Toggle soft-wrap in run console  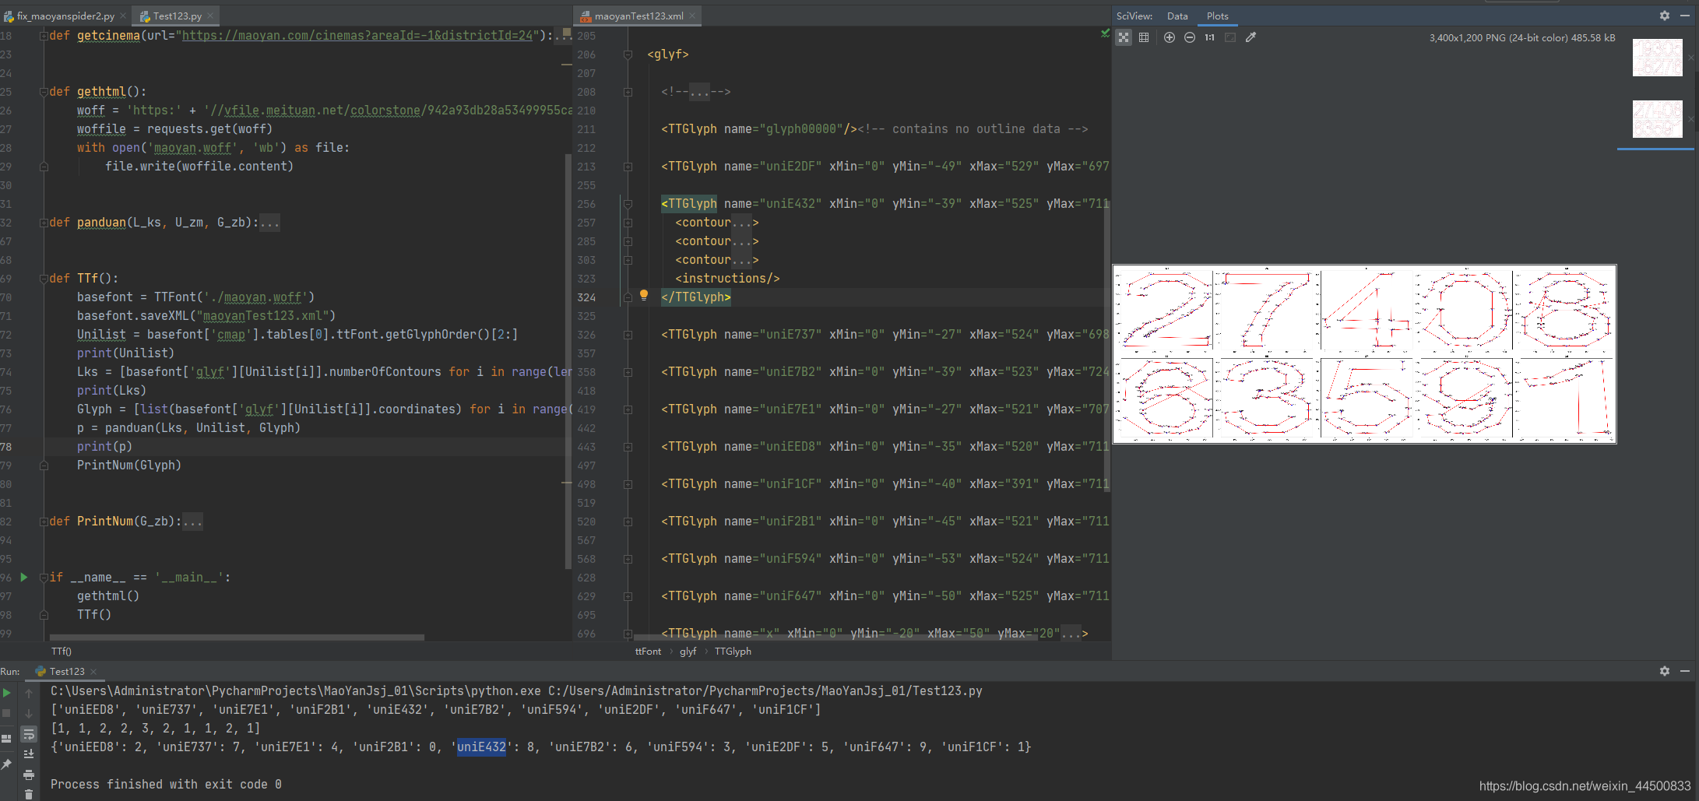(29, 734)
